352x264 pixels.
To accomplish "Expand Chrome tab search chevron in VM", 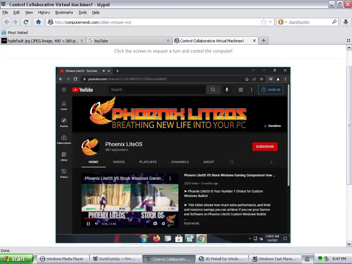I will 253,70.
